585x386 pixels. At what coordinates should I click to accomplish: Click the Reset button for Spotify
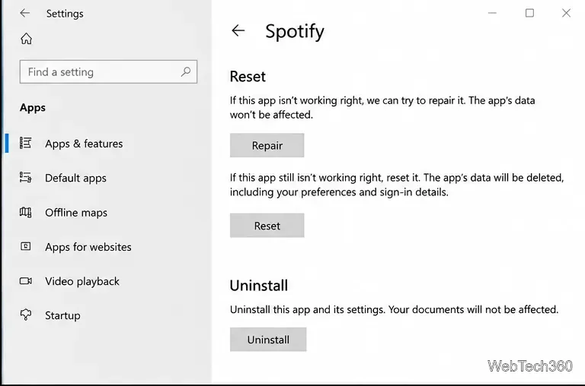point(267,226)
